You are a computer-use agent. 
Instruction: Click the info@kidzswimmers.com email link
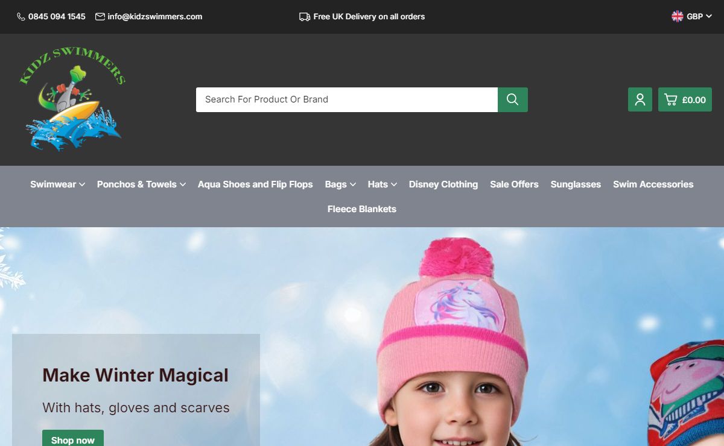(x=155, y=17)
